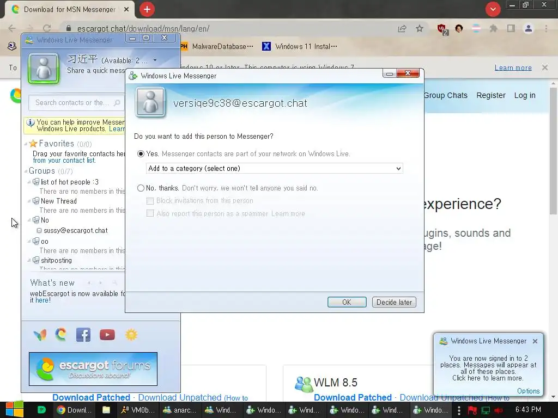Click the share page icon in address bar
558x418 pixels.
402,28
